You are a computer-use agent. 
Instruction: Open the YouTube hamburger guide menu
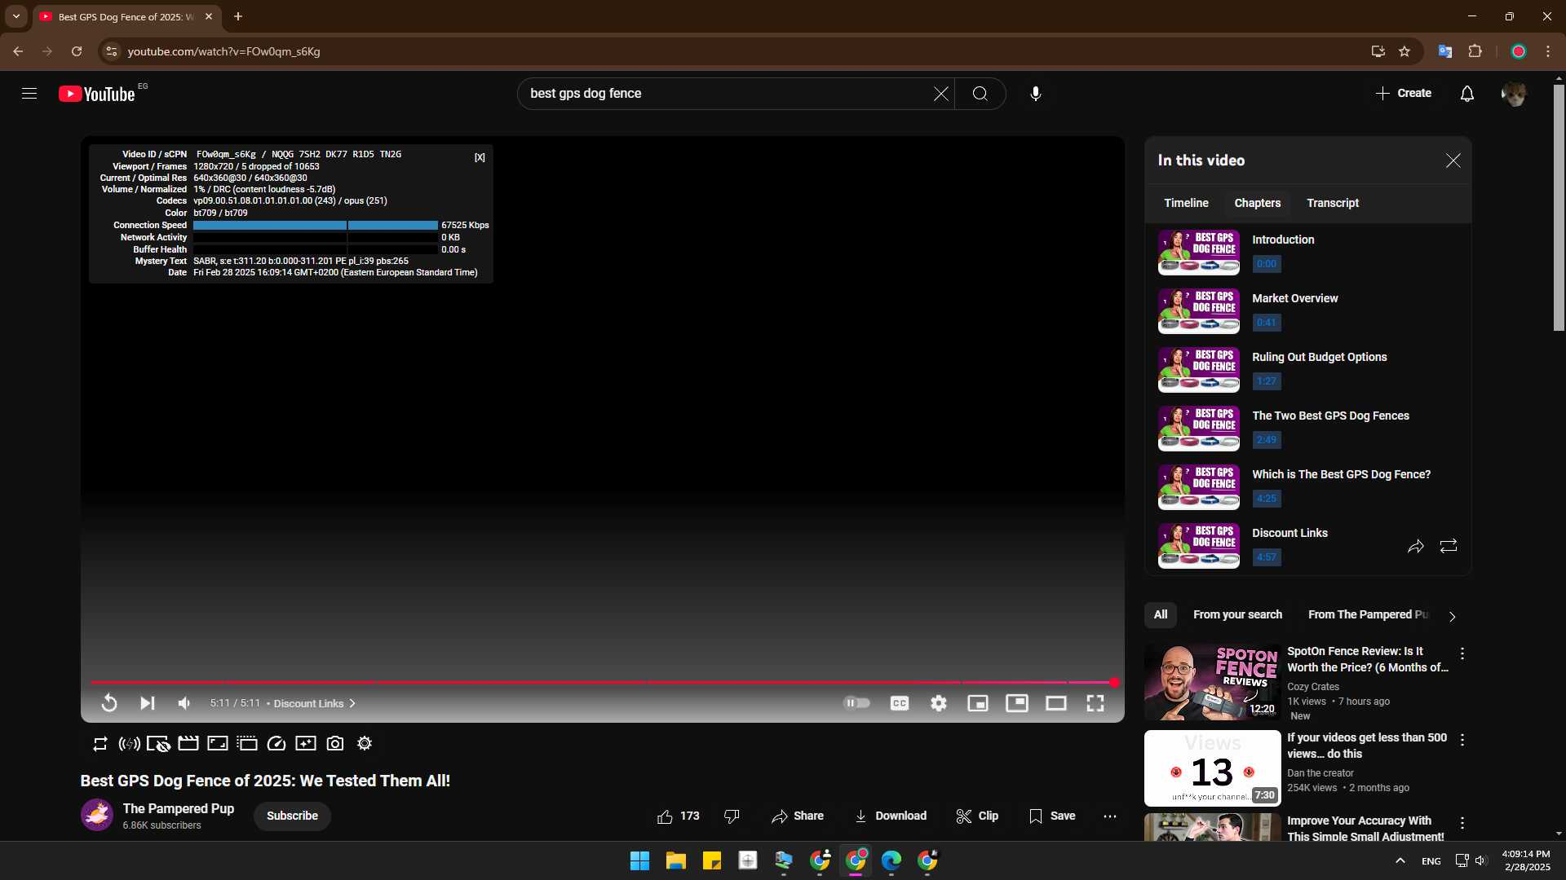(x=29, y=94)
